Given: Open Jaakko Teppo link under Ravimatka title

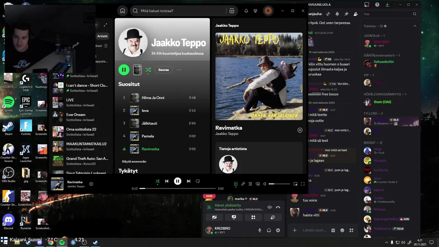Looking at the screenshot, I should [227, 134].
